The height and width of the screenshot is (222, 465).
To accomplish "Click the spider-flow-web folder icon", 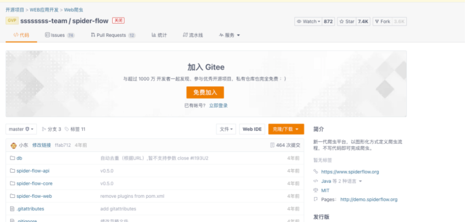I will (x=12, y=196).
